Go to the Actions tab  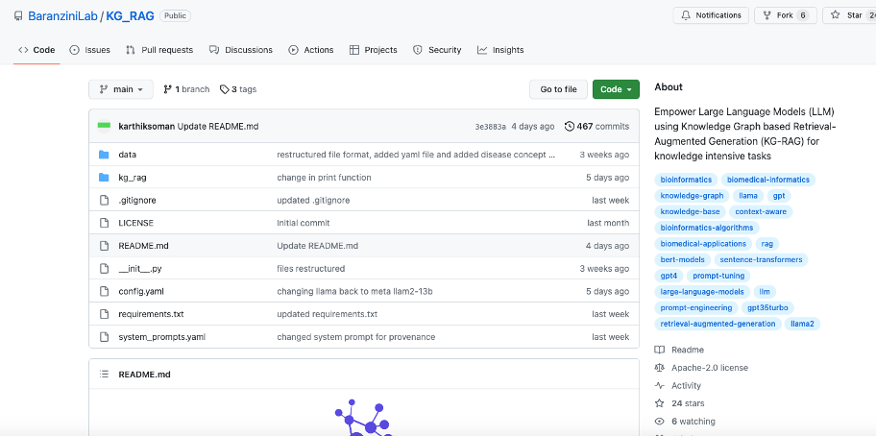pos(311,50)
